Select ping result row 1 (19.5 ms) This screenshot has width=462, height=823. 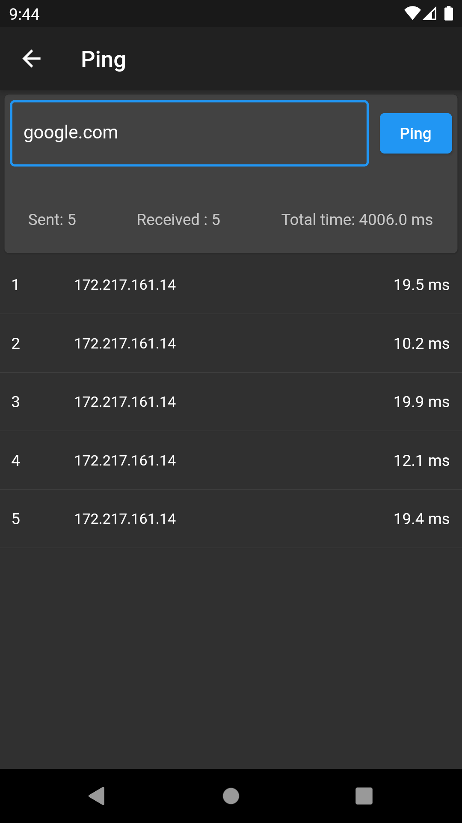[x=231, y=285]
